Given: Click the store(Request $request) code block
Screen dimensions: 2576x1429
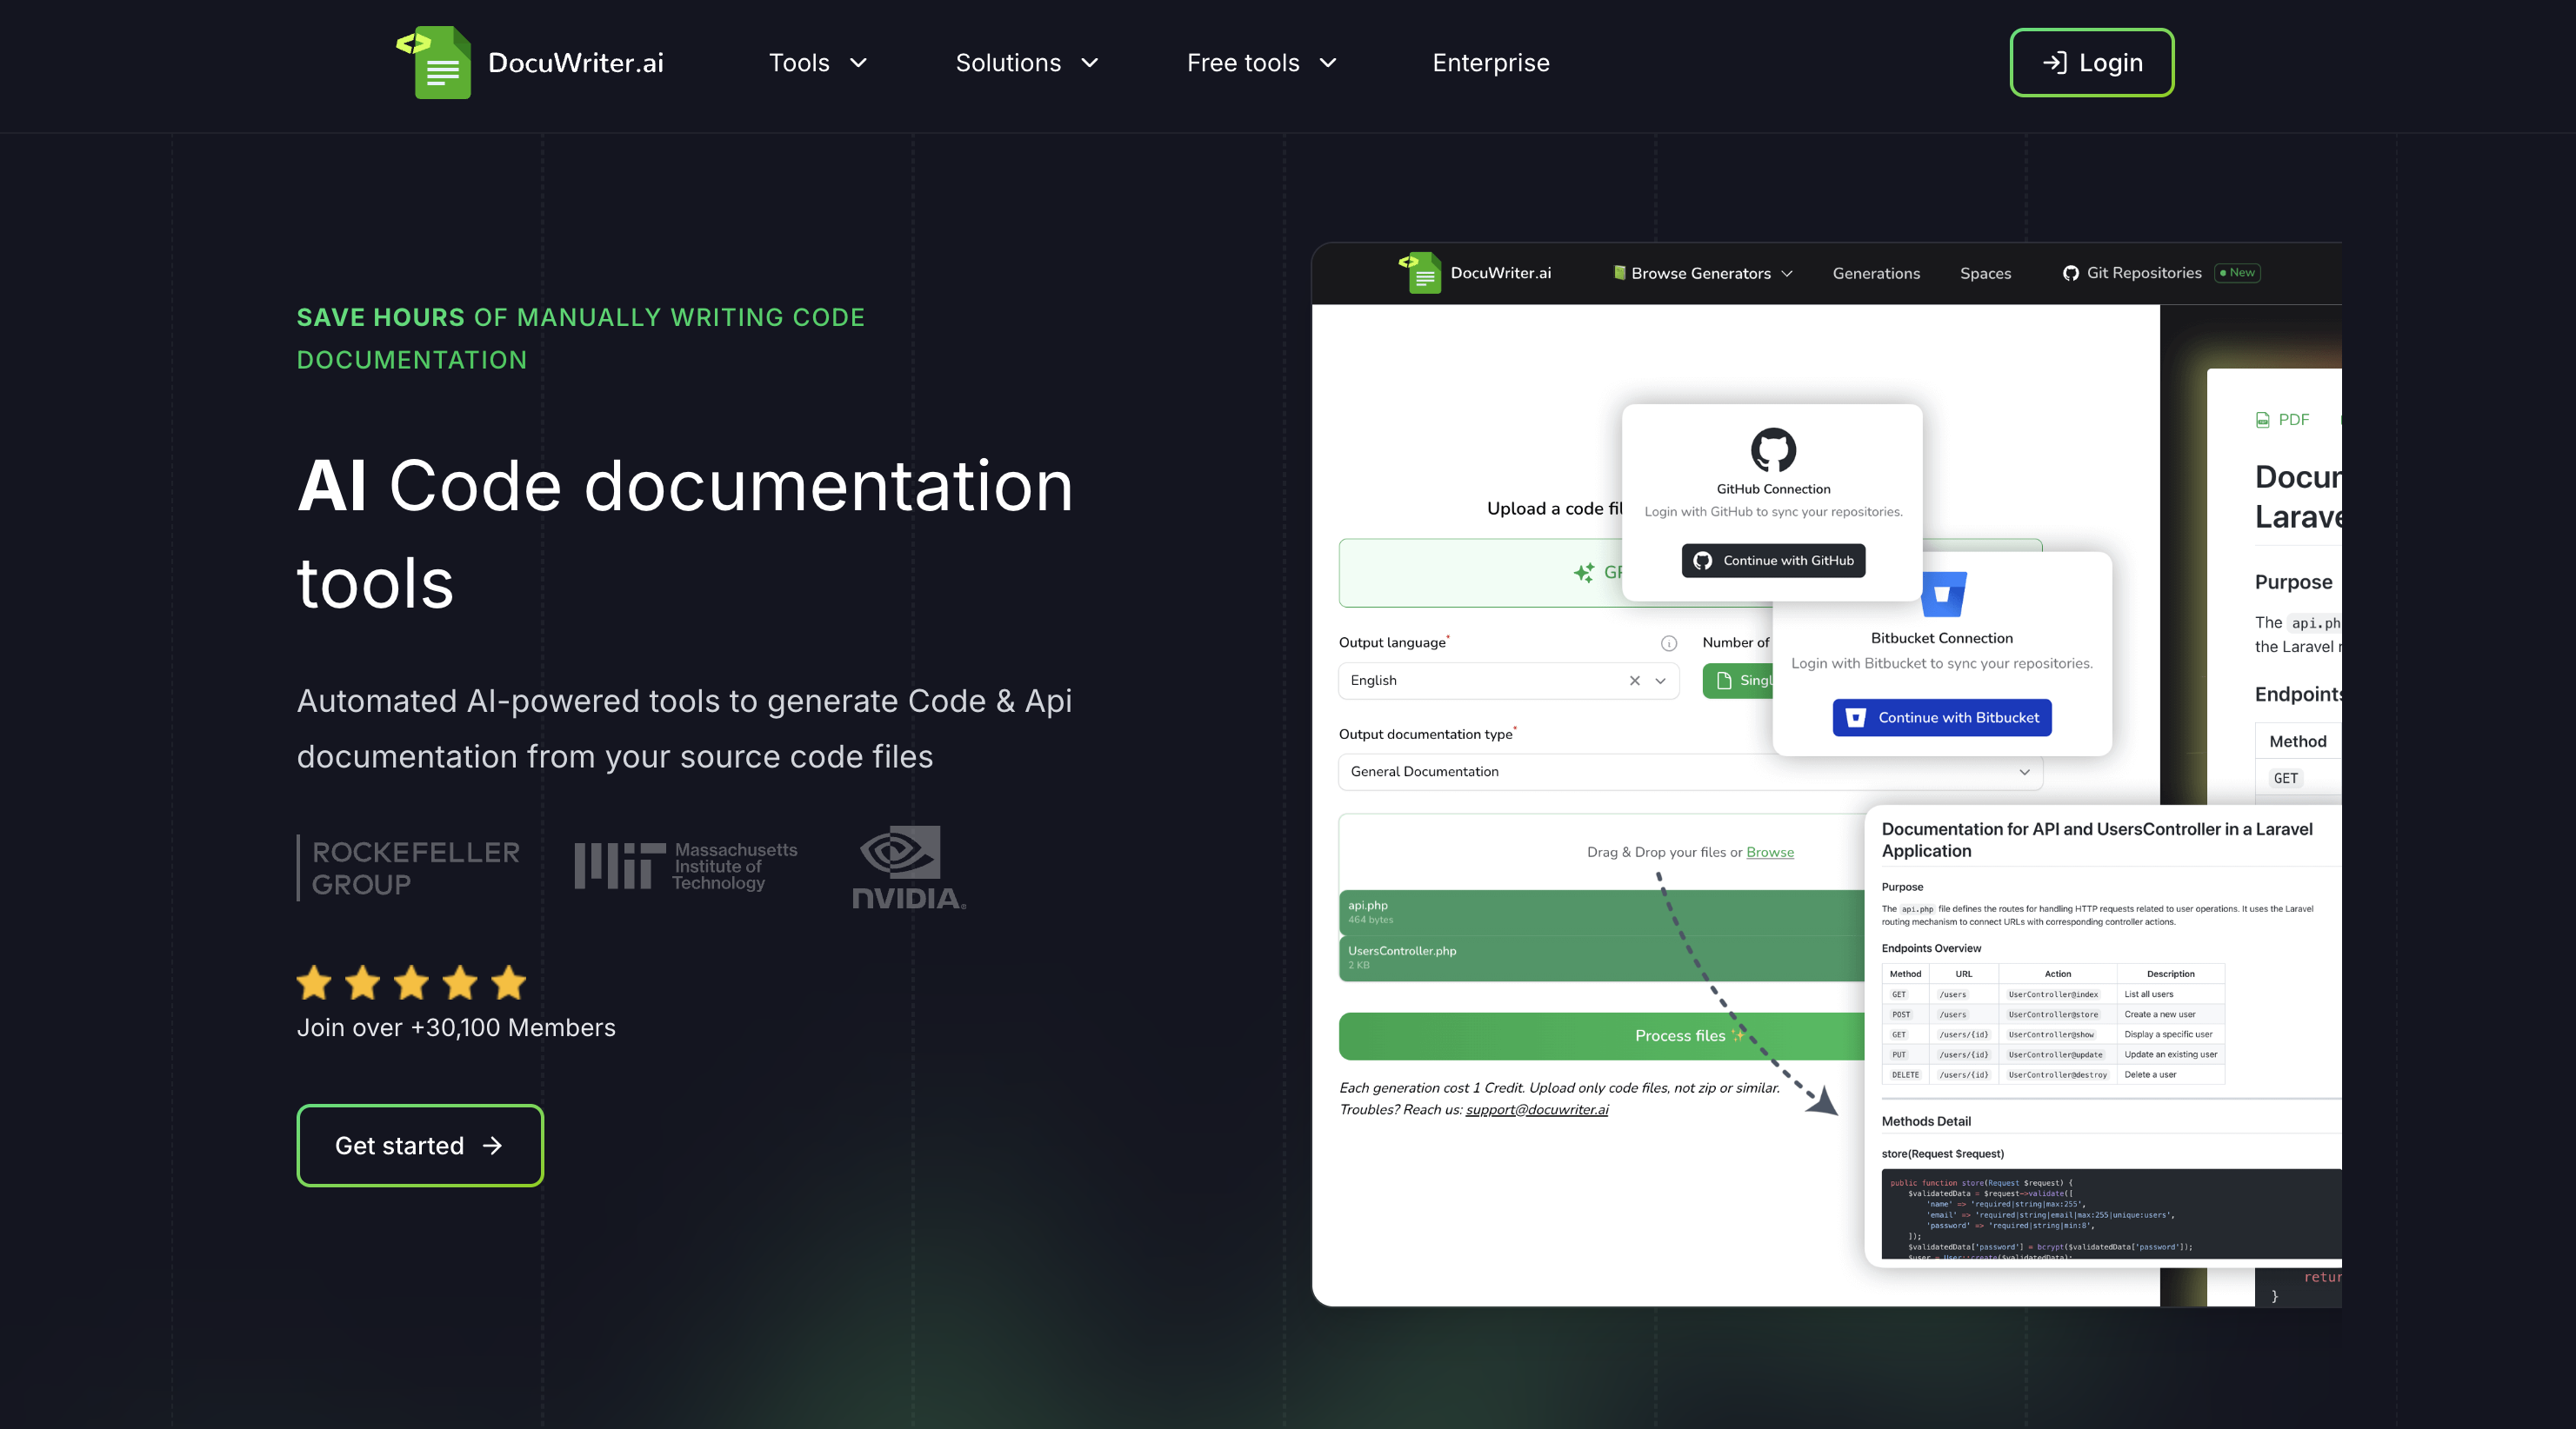Looking at the screenshot, I should [2110, 1213].
